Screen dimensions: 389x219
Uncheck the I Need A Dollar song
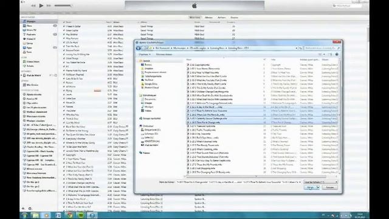(x=64, y=26)
